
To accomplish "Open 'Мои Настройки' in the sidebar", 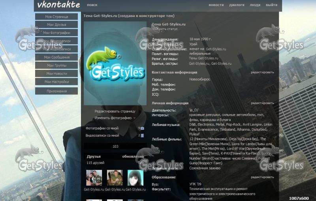I will point(56,82).
